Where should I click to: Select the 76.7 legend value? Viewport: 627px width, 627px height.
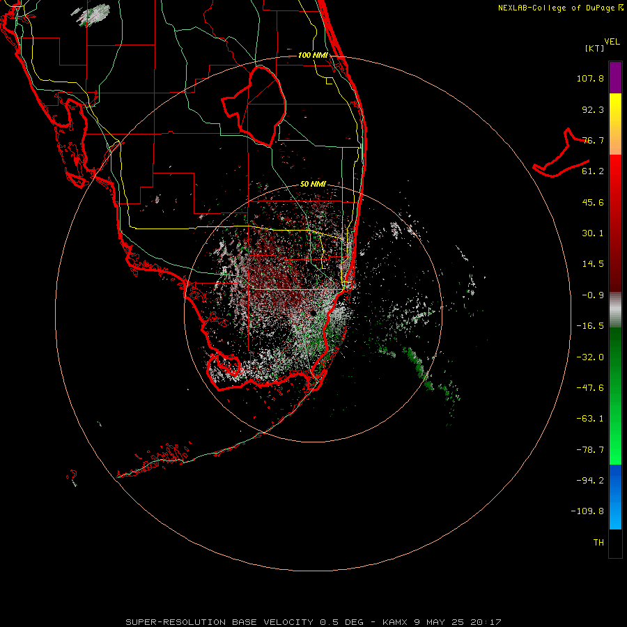593,140
